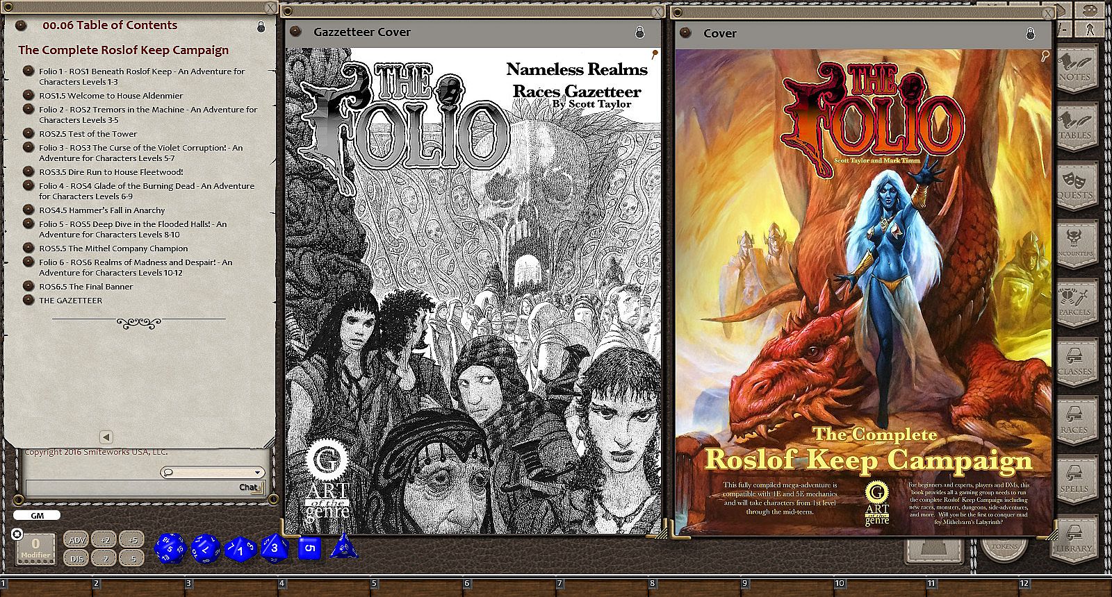Toggle the -5 modifier button
1112x597 pixels.
coord(131,557)
